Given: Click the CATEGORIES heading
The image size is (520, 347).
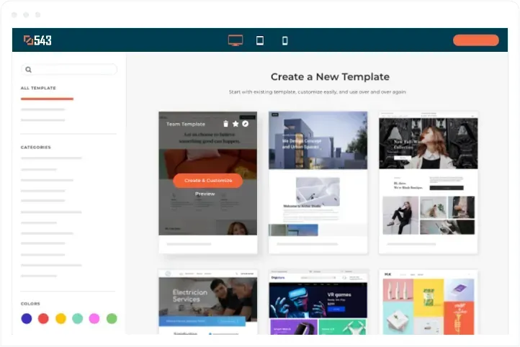Looking at the screenshot, I should coord(36,148).
